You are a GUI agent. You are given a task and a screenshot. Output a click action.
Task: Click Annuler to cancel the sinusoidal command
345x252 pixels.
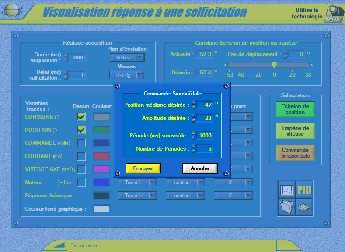(x=200, y=168)
